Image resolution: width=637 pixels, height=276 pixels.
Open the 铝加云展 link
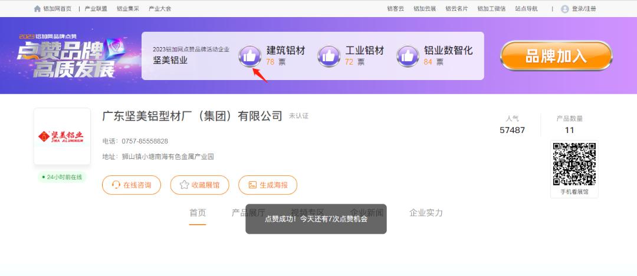click(425, 8)
